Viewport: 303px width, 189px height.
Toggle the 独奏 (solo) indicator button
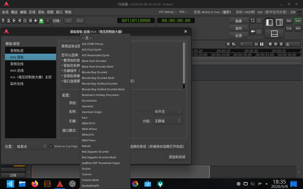click(x=238, y=21)
